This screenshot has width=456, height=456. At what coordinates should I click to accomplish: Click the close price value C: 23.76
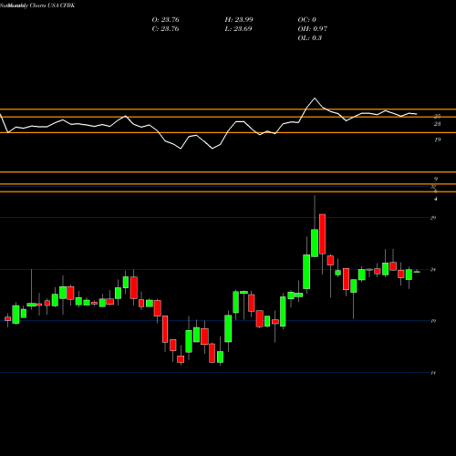tap(165, 29)
